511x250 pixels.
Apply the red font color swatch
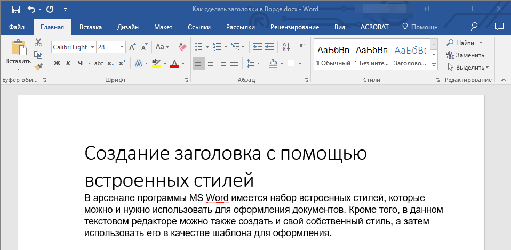(x=174, y=63)
